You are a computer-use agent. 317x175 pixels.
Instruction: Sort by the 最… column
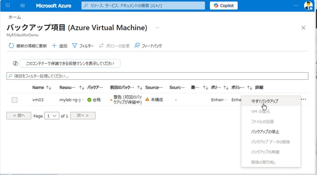[x=199, y=87]
